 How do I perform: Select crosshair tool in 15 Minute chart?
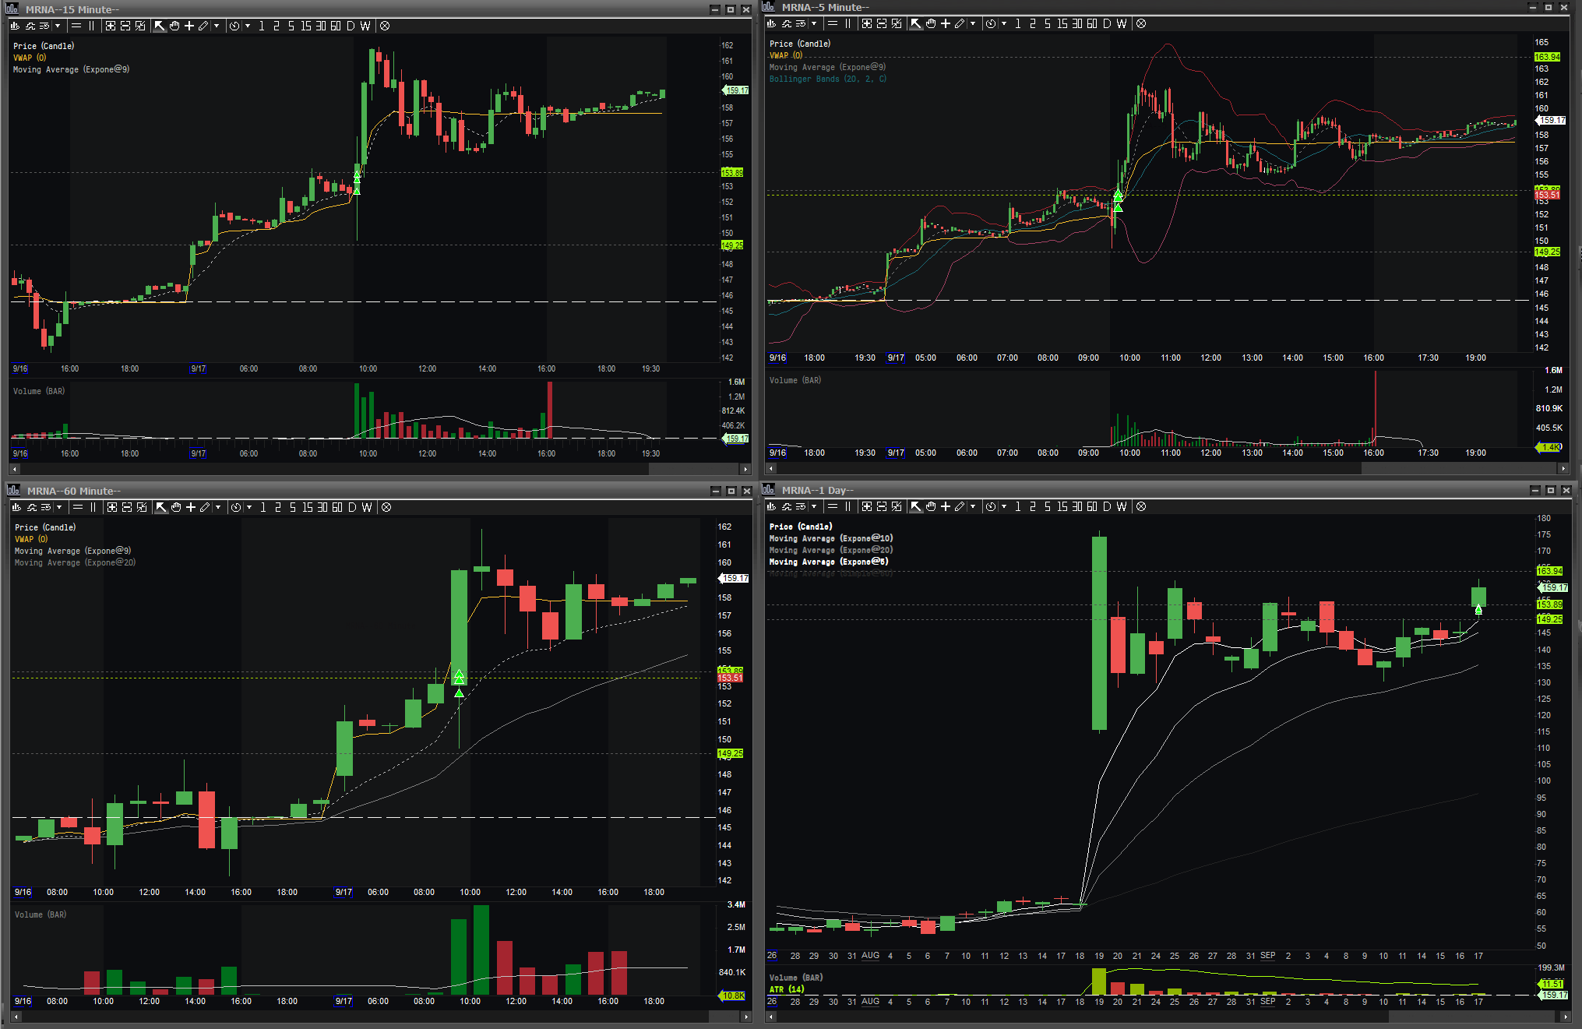[189, 26]
